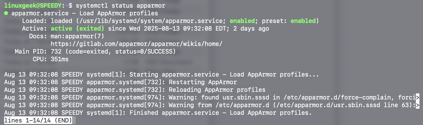The width and height of the screenshot is (423, 125).
Task: Click the green 'active (exited)' status text
Action: tap(77, 28)
